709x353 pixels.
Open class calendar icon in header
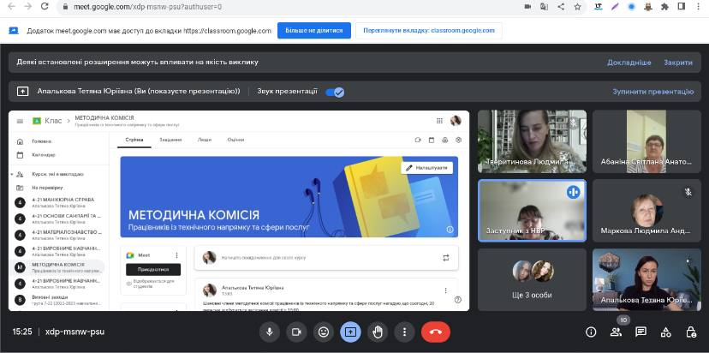pos(432,141)
